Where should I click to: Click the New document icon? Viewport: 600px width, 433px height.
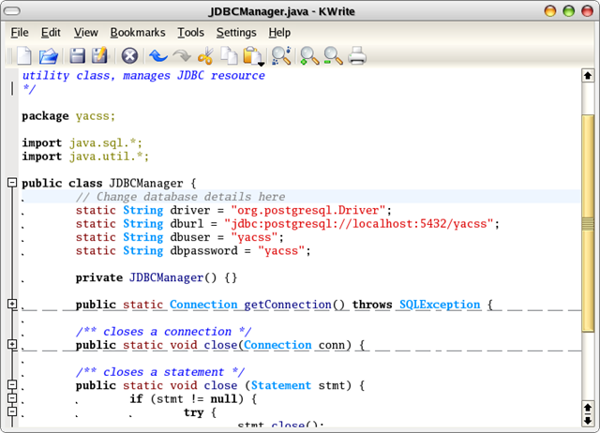click(x=24, y=57)
